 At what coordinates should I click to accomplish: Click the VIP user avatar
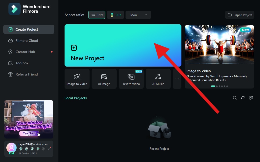(x=11, y=148)
